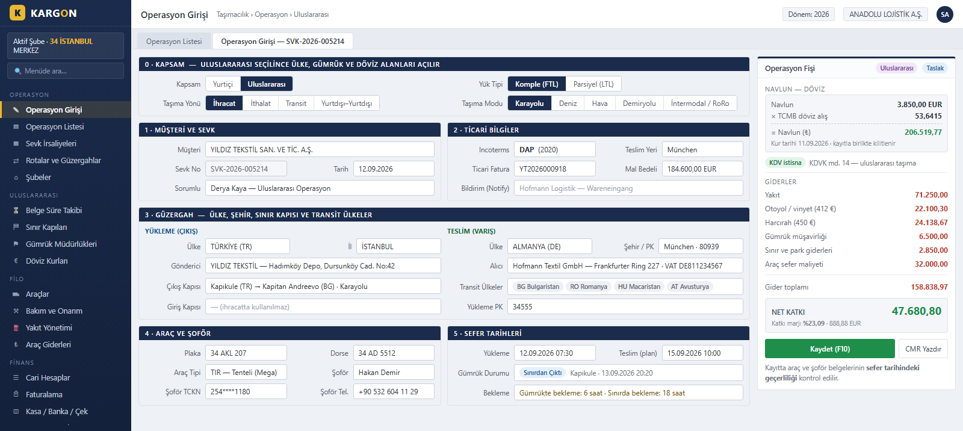This screenshot has width=963, height=431.
Task: Click the Şubeler home icon
Action: (16, 177)
